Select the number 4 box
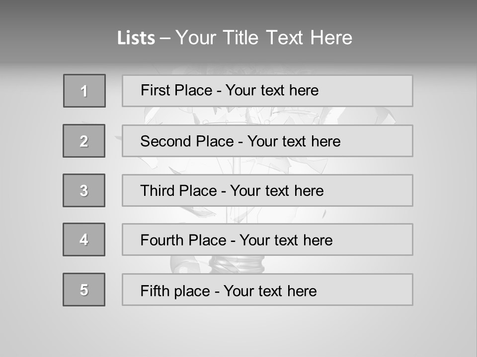This screenshot has width=477, height=357. tap(84, 239)
